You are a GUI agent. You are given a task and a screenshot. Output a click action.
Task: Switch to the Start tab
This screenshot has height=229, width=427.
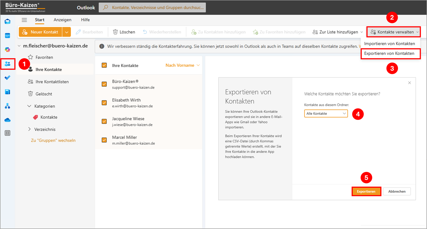(x=40, y=20)
